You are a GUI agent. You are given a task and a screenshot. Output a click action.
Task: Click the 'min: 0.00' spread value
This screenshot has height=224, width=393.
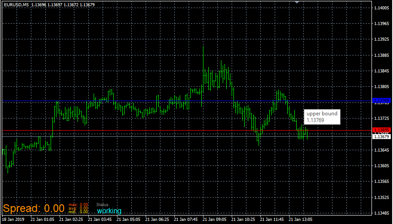coord(78,212)
